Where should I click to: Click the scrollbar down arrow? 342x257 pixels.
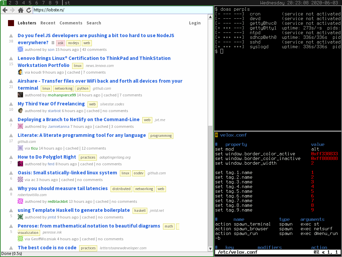(x=210, y=249)
